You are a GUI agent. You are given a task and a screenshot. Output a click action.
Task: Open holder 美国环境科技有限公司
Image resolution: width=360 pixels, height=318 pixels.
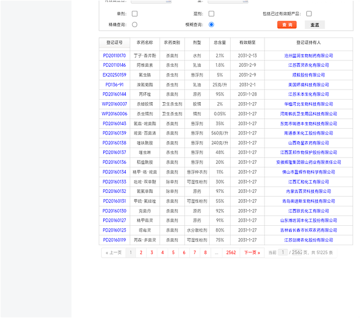[x=308, y=85]
